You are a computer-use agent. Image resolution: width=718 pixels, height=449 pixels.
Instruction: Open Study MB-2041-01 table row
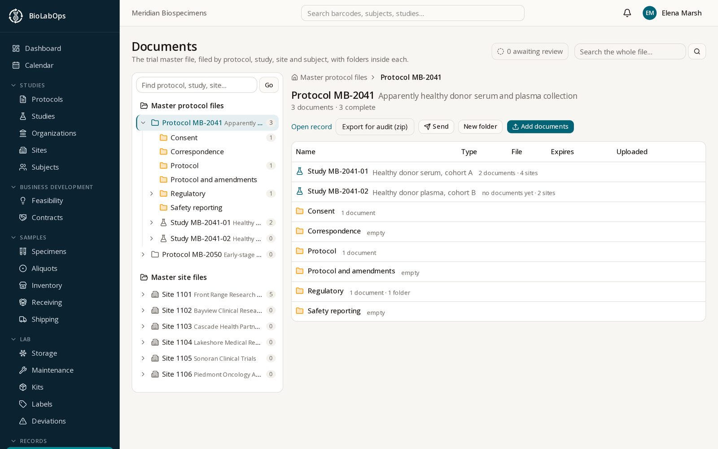pos(498,172)
